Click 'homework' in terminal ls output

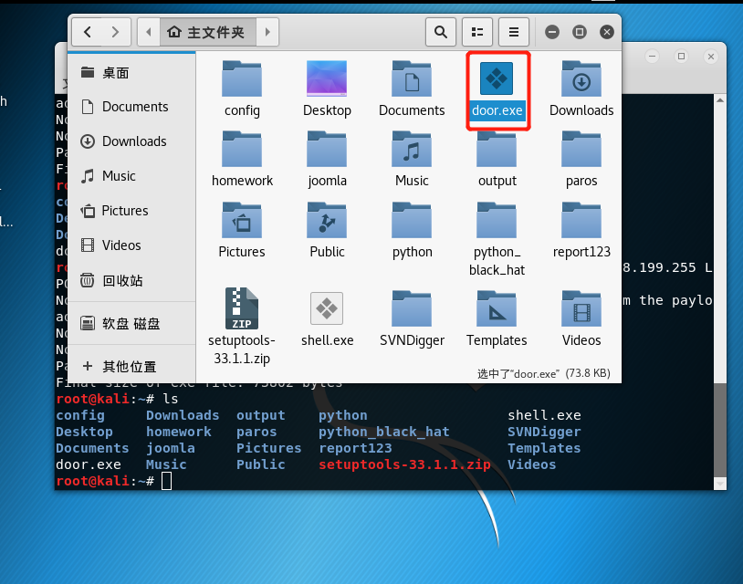coord(179,432)
